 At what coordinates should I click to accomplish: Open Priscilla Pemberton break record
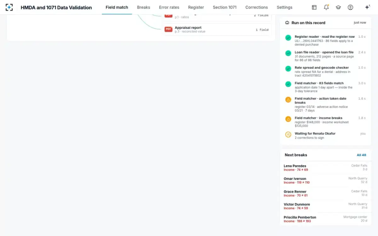tap(325, 219)
